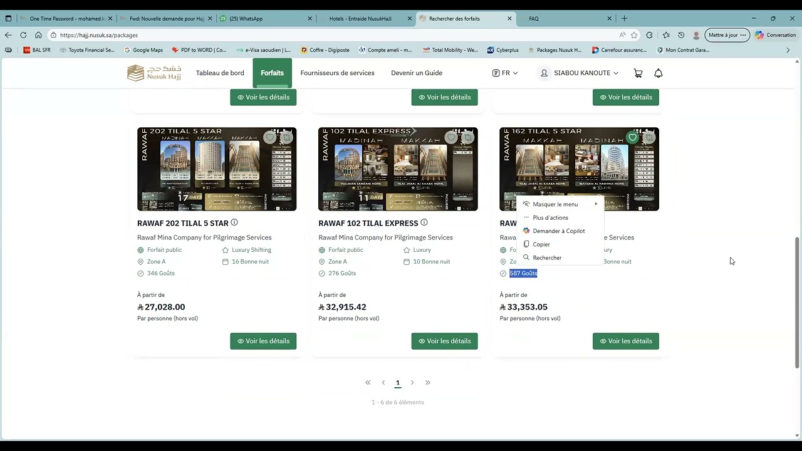Expand the Masquer le menu submenu
Image resolution: width=802 pixels, height=451 pixels.
[x=560, y=204]
